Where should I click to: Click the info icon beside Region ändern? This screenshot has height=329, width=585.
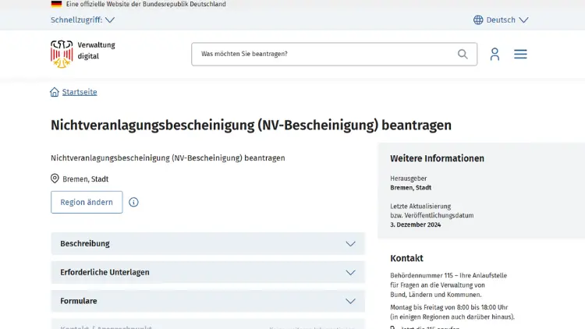(x=133, y=202)
